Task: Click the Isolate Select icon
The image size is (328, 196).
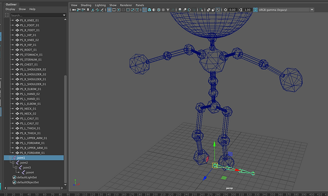Action: pos(201,10)
